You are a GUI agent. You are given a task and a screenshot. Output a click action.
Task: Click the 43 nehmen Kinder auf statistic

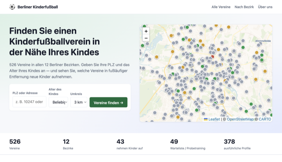click(130, 144)
